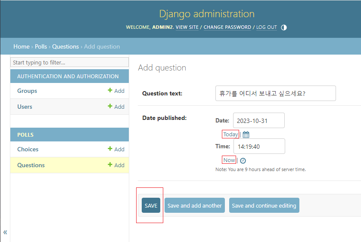Open the Groups model in sidebar
Screen dimensions: 361x242
click(x=27, y=91)
